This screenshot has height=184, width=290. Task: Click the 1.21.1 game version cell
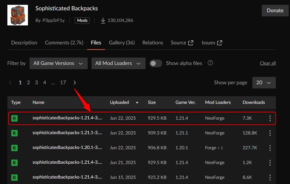[x=182, y=133]
